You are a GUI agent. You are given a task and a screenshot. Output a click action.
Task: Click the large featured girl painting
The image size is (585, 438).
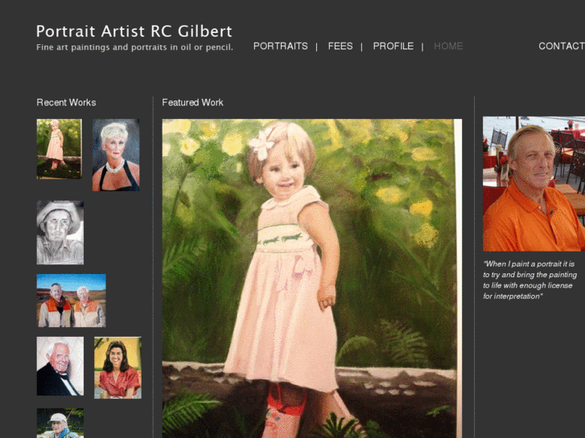[x=312, y=278]
